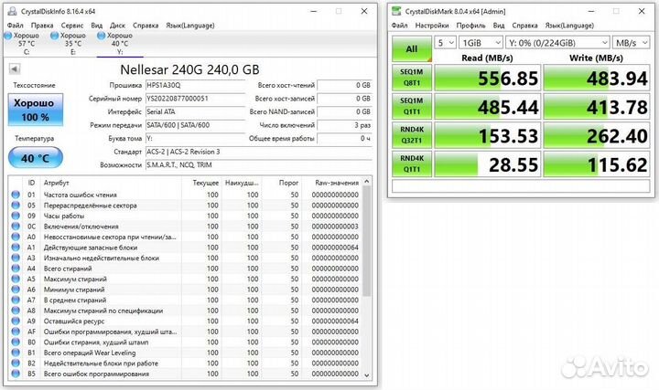Viewport: 659px width, 390px height.
Task: Click the Оставшийся ресурс attribute row
Action: pyautogui.click(x=186, y=321)
